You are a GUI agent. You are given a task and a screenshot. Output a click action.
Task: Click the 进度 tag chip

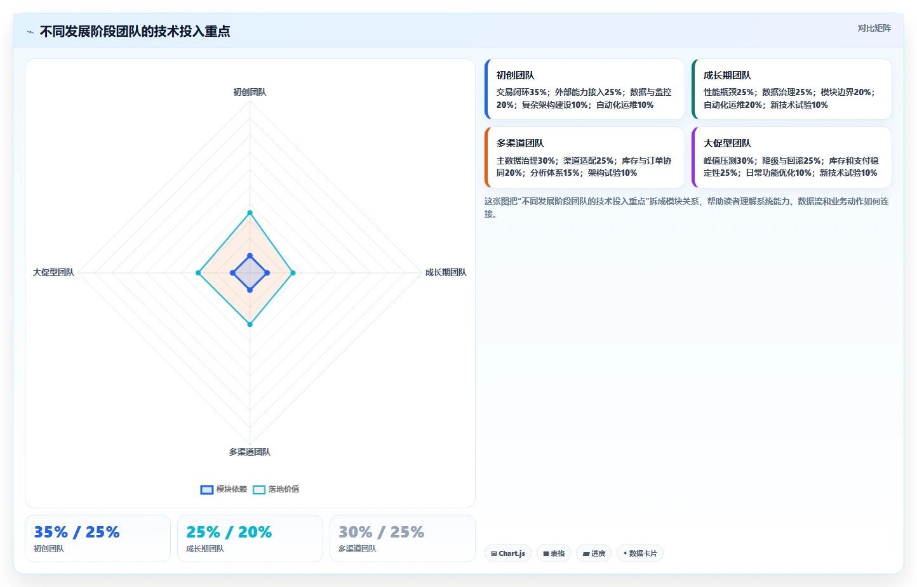(594, 553)
